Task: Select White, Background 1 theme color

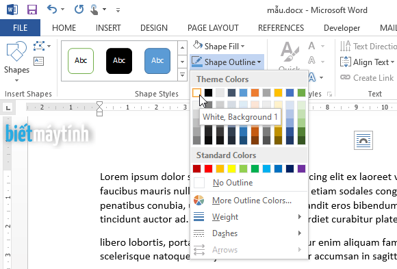Action: [196, 92]
